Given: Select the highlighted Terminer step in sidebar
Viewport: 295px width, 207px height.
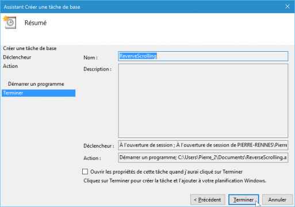Looking at the screenshot, I should pyautogui.click(x=39, y=93).
